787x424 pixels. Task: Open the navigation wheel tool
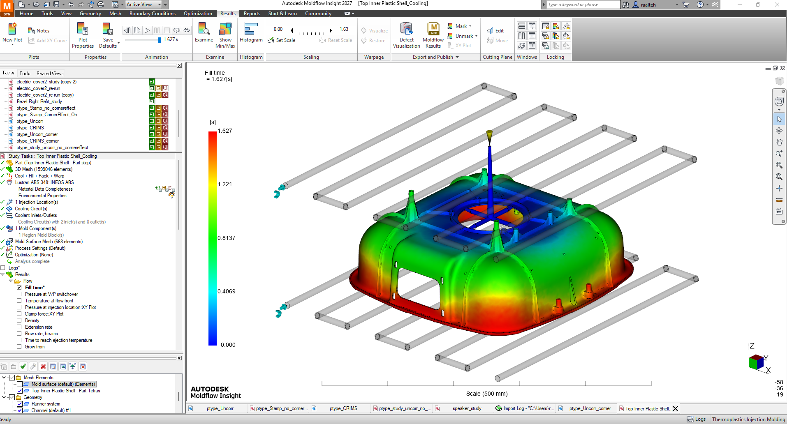(779, 101)
